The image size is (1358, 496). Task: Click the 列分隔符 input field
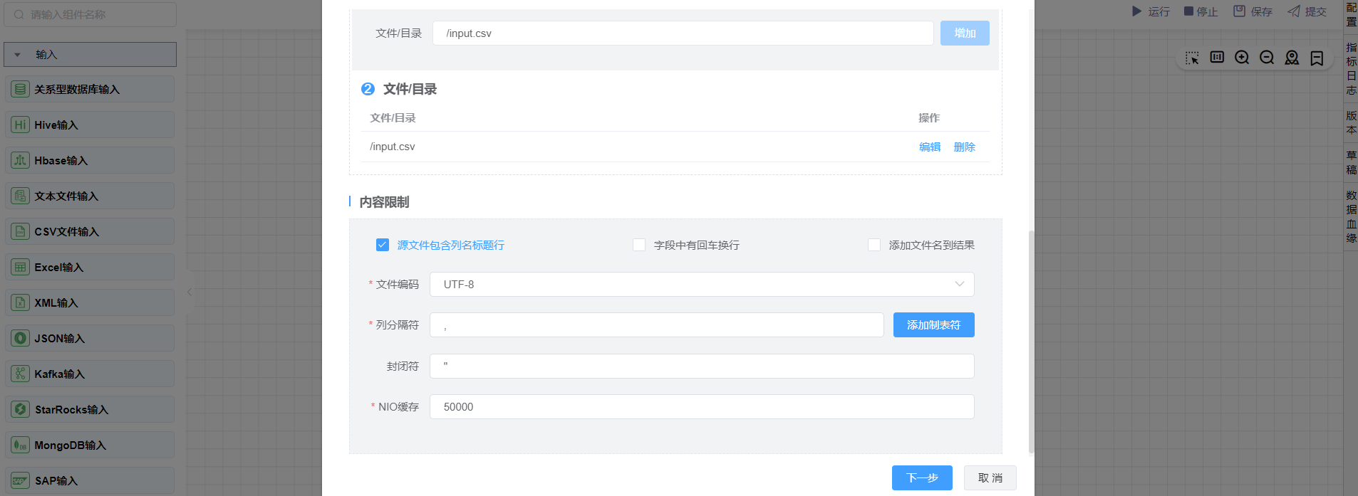pos(657,324)
